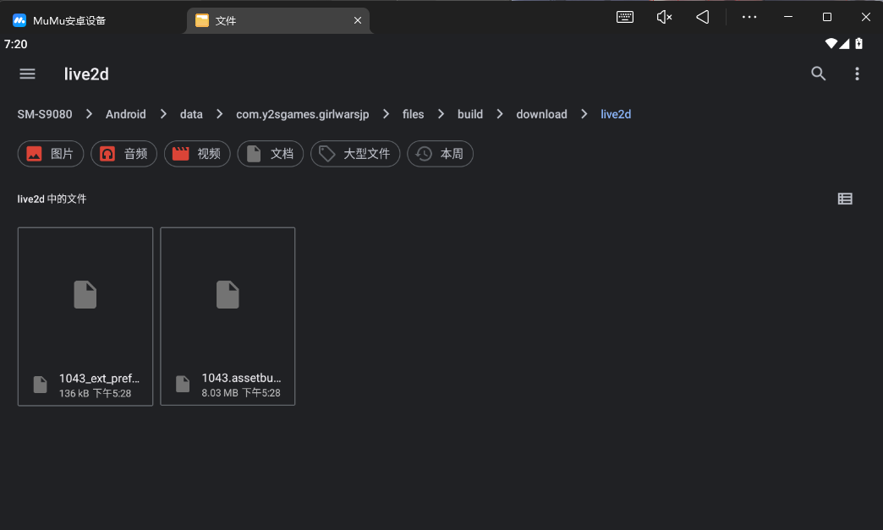The image size is (883, 530).
Task: Click the live2d title text
Action: point(86,74)
